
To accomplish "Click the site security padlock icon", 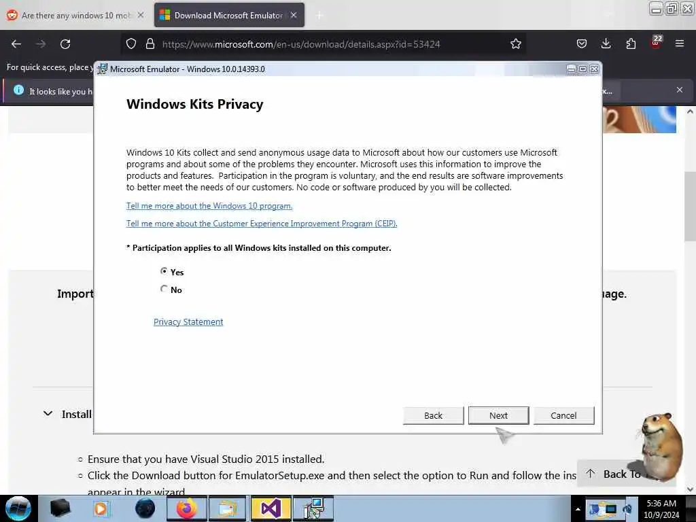I will [150, 44].
